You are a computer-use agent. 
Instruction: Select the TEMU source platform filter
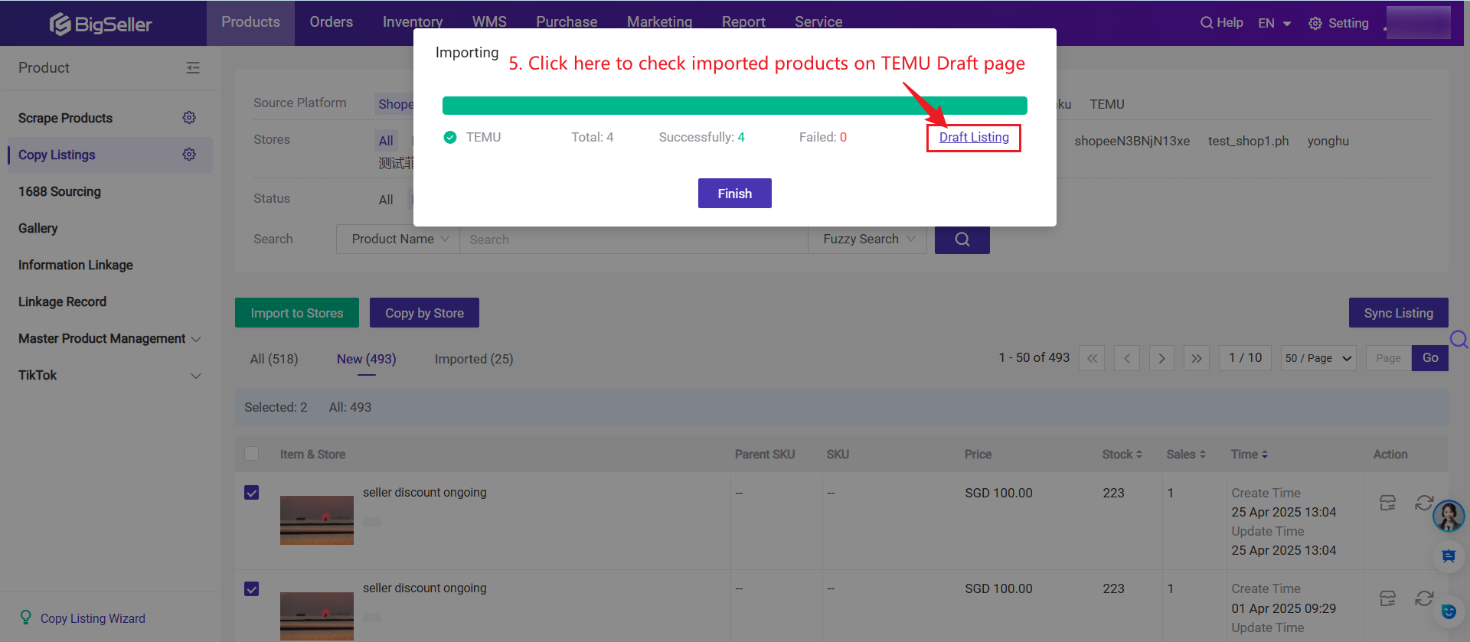point(1107,104)
